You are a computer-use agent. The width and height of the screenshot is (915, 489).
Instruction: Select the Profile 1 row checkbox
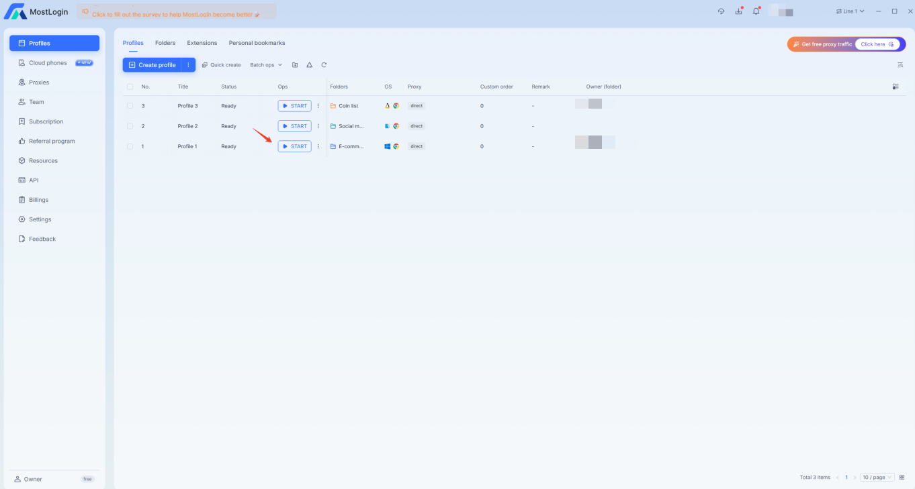130,146
